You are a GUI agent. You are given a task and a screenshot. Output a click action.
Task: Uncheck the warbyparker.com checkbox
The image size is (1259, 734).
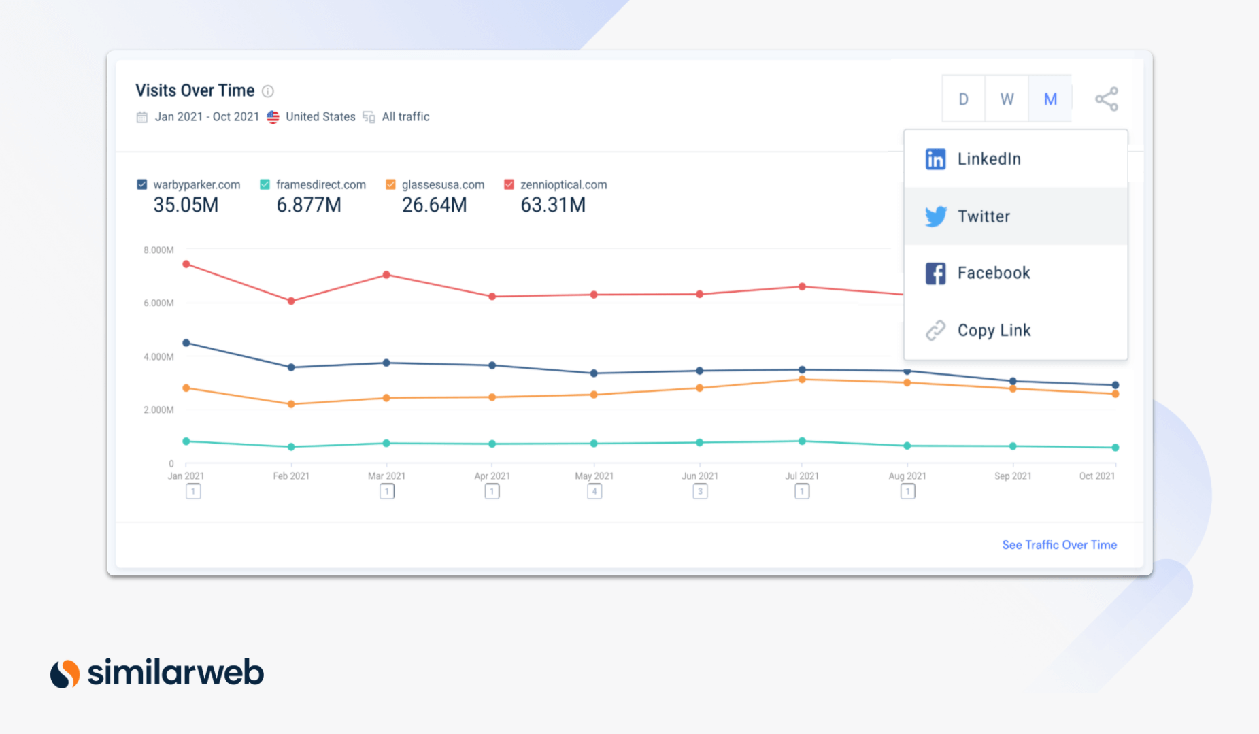(142, 184)
